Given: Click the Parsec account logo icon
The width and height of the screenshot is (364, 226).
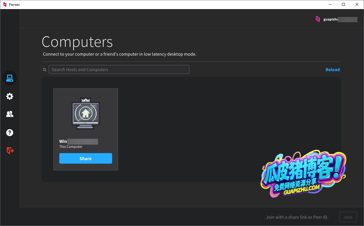Looking at the screenshot, I should (x=317, y=19).
